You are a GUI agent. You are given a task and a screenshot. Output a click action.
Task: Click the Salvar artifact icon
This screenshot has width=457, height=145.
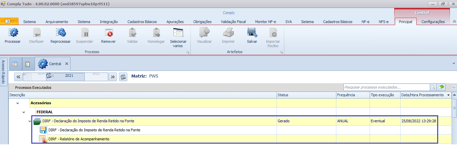tap(252, 33)
